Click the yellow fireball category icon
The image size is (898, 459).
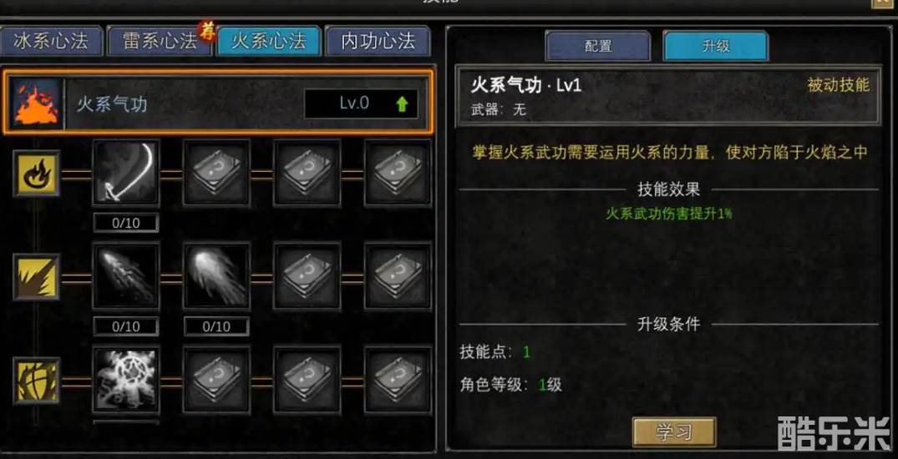coord(37,174)
